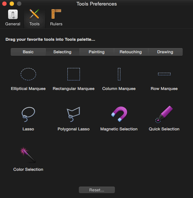
Task: Switch to the Basic tools tab
Action: tap(28, 52)
